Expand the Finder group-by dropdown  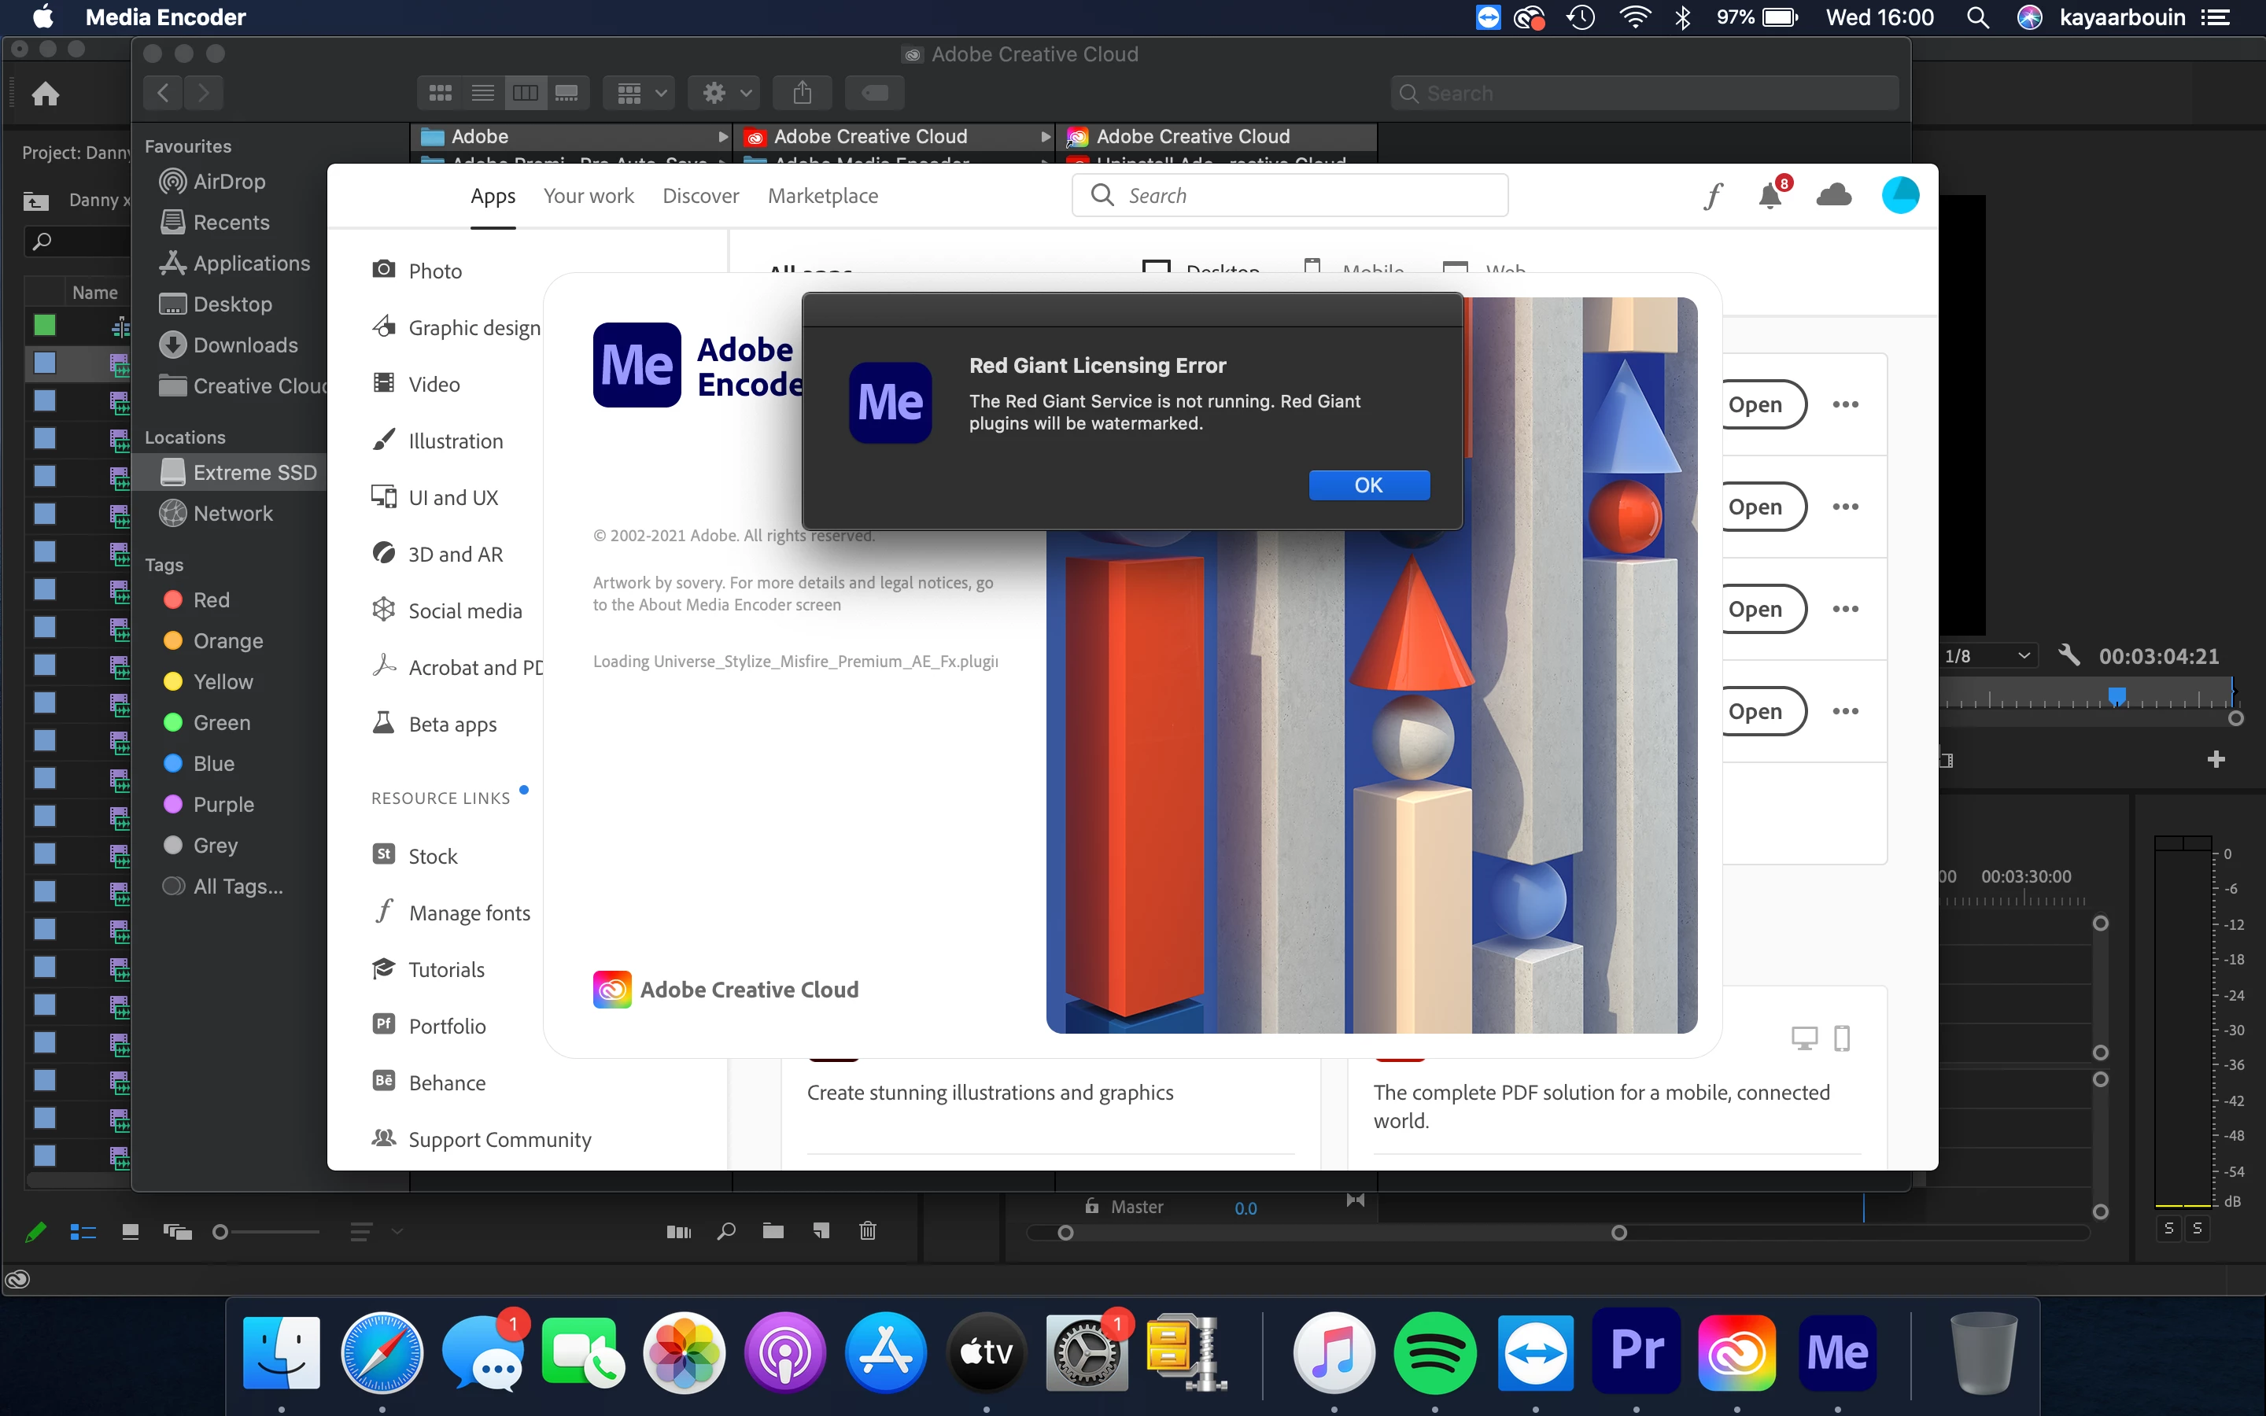[640, 93]
